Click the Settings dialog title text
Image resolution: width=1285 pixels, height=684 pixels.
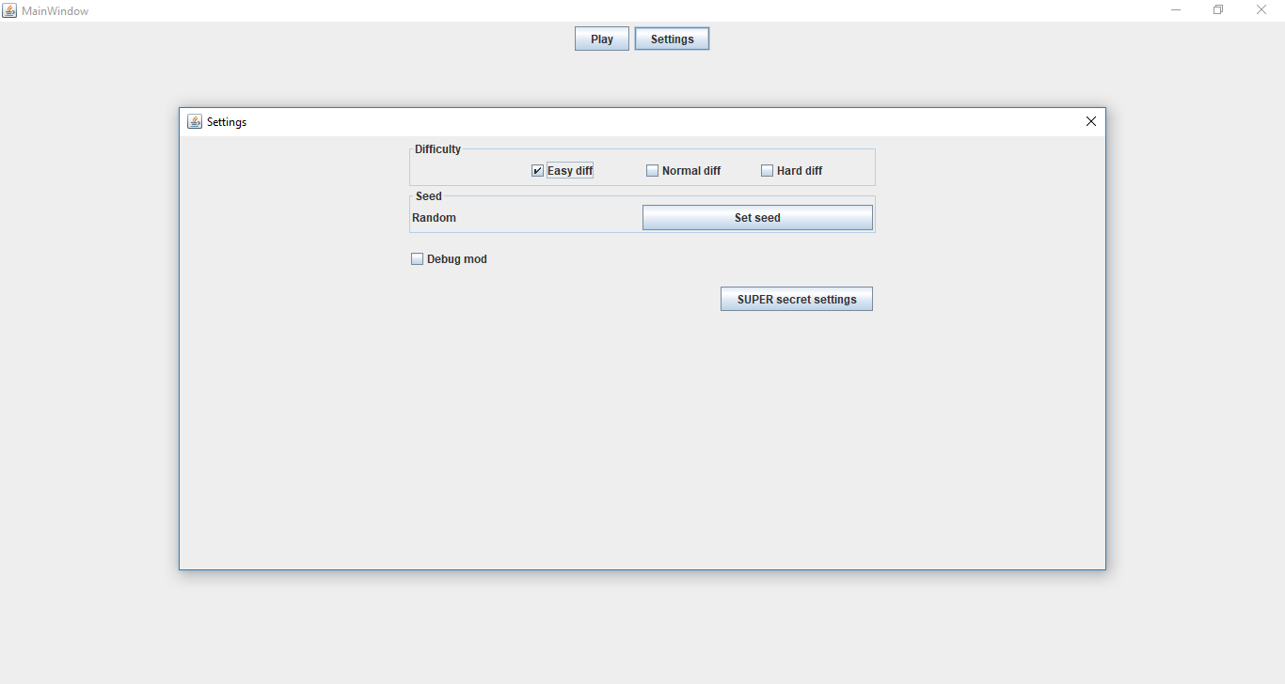pos(227,122)
